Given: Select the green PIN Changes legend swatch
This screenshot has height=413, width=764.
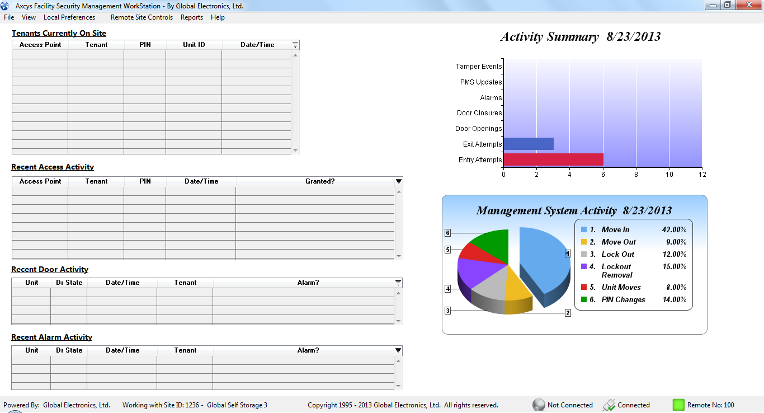Looking at the screenshot, I should pos(584,299).
